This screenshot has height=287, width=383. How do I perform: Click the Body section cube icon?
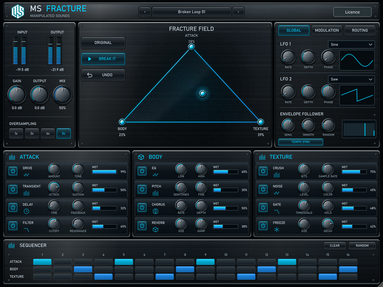pyautogui.click(x=141, y=157)
